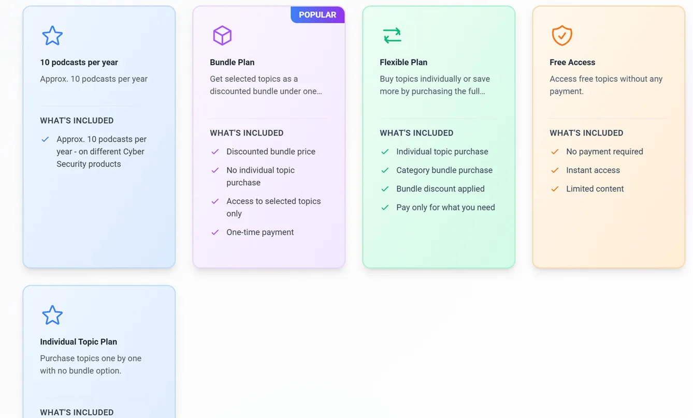
Task: Click the checkmark beside Discounted bundle price
Action: point(215,152)
